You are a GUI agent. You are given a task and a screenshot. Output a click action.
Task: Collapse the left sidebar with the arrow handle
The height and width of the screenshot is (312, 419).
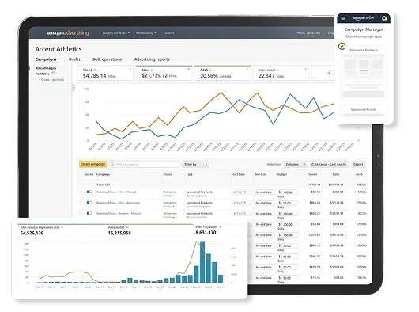pyautogui.click(x=74, y=87)
